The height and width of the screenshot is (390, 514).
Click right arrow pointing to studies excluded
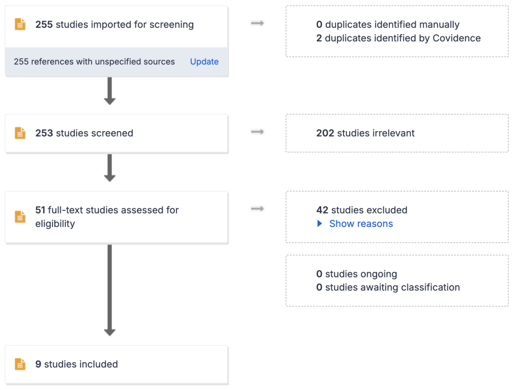(x=257, y=209)
